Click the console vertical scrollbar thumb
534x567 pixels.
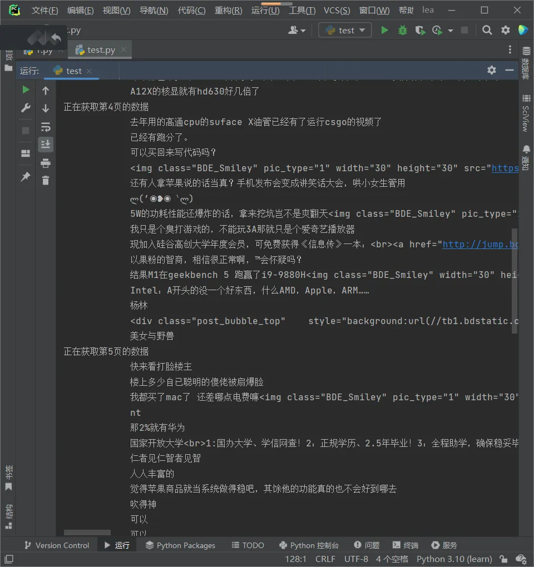pyautogui.click(x=515, y=281)
